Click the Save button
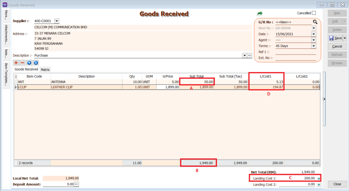The width and height of the screenshot is (349, 191). [x=335, y=38]
